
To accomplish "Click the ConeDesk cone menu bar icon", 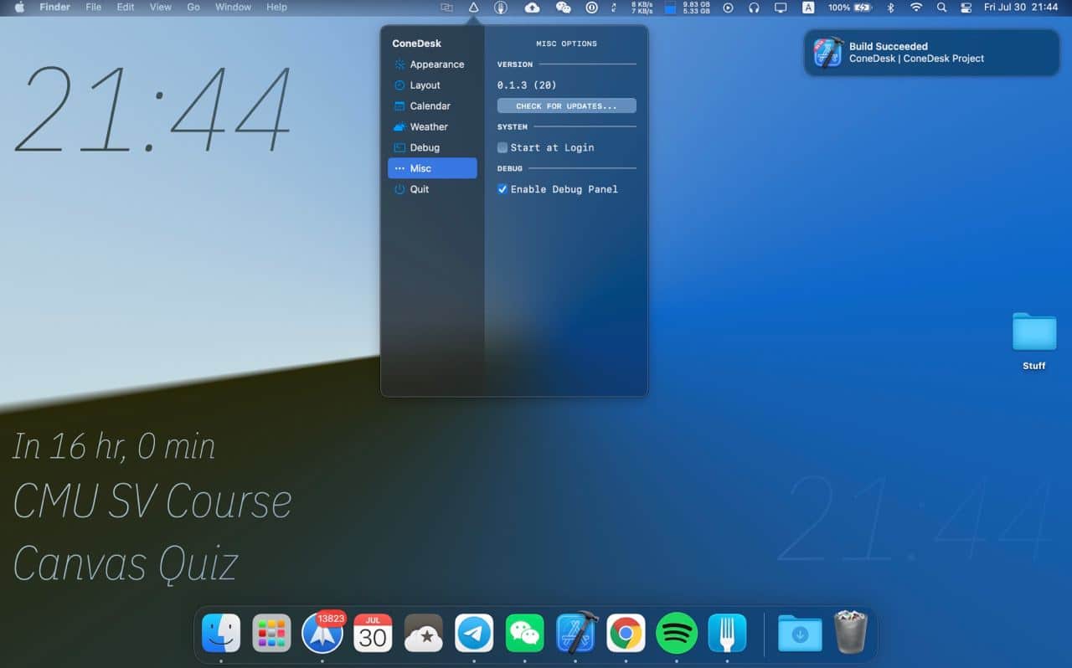I will [473, 8].
